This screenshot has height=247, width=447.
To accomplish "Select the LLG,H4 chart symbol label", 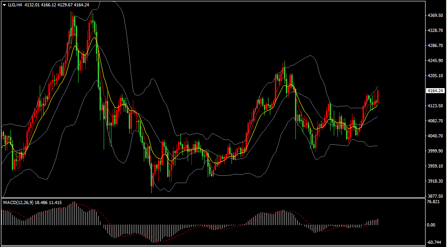I will [x=15, y=5].
